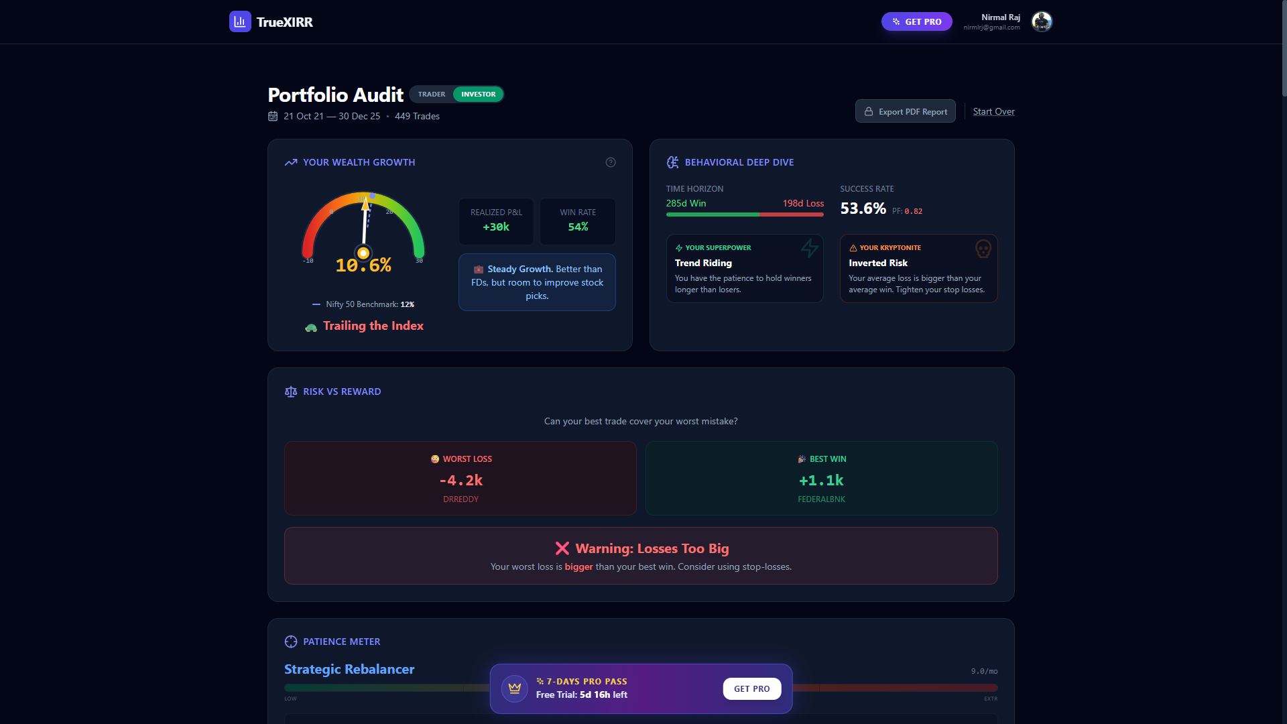Click the scales icon next to Risk vs Reward
Image resolution: width=1287 pixels, height=724 pixels.
(x=291, y=391)
